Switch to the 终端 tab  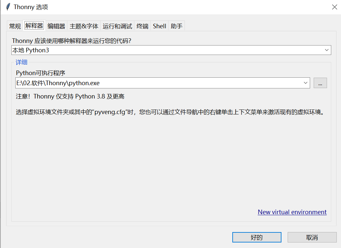pos(143,26)
